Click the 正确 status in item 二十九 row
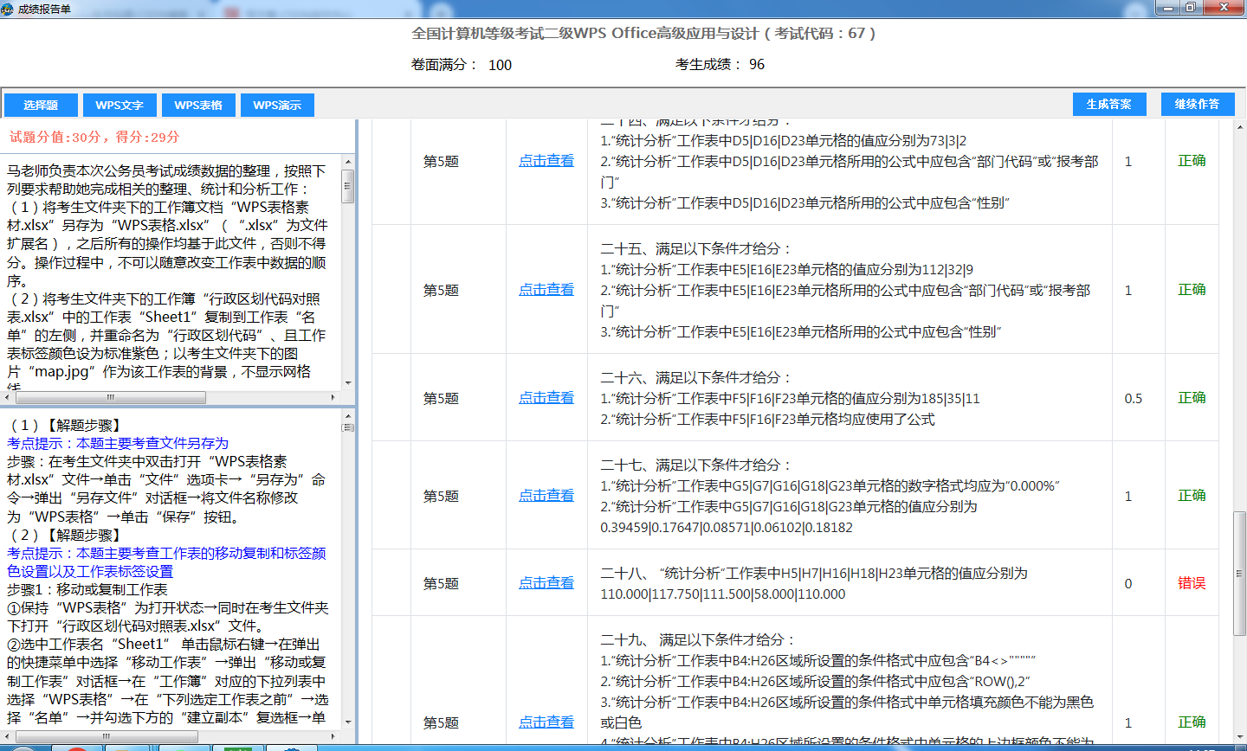Image resolution: width=1247 pixels, height=751 pixels. point(1192,722)
